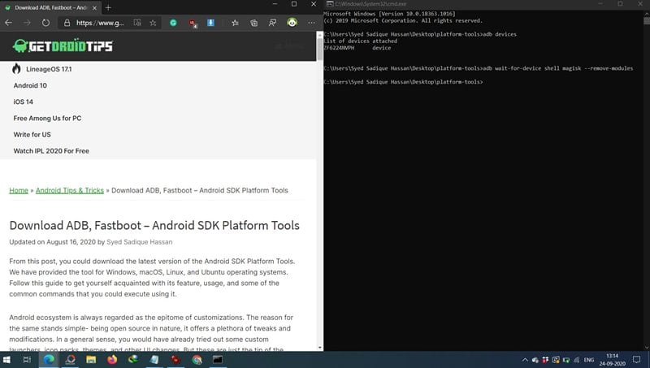Viewport: 650px width, 368px height.
Task: Launch Firefox from the taskbar
Action: 112,360
